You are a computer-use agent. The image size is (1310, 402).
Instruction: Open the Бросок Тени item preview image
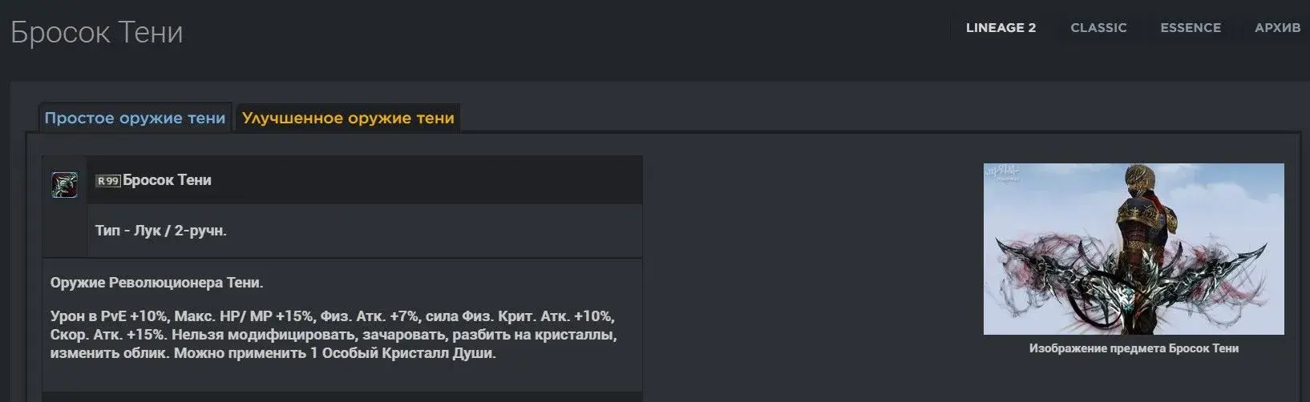coord(1134,249)
